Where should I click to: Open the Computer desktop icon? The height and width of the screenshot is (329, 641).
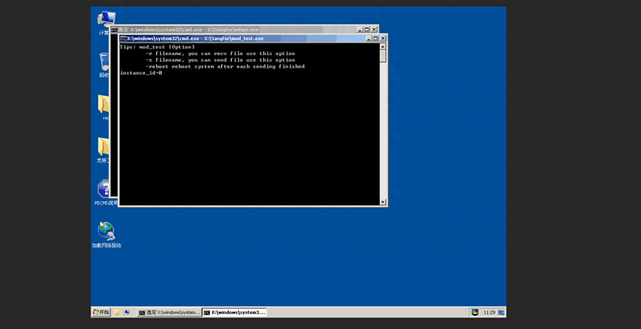106,19
